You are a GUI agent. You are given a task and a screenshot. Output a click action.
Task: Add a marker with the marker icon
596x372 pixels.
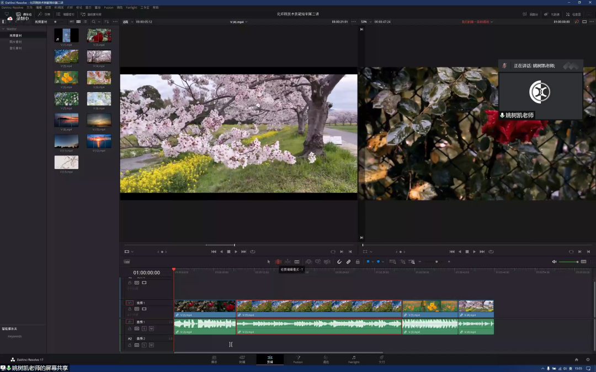click(x=378, y=262)
